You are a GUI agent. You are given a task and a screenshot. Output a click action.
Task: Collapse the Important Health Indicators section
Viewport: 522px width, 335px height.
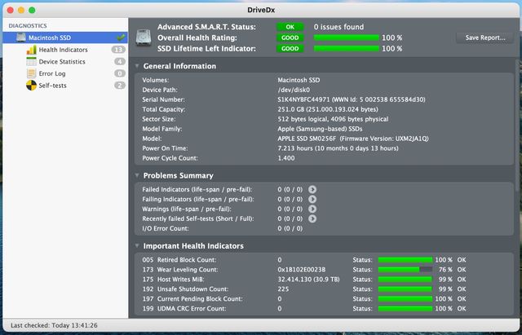tap(137, 245)
